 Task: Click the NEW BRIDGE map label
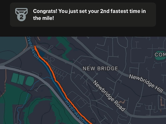click(x=100, y=68)
